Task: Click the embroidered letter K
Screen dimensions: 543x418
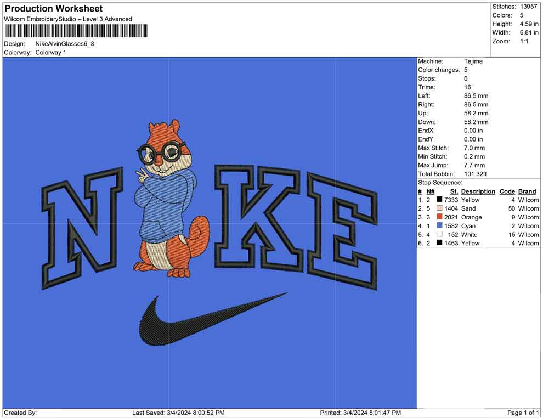Action: [259, 218]
